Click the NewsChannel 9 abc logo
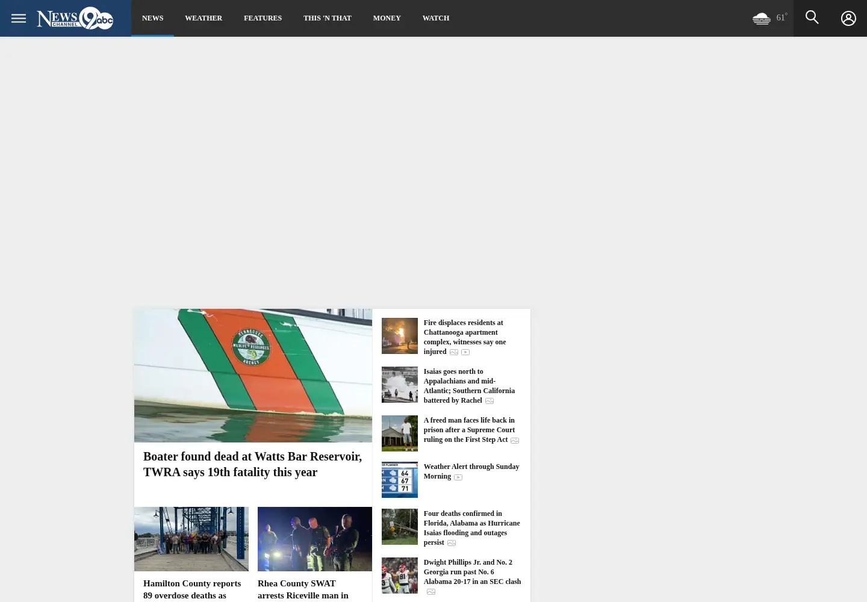 [75, 18]
